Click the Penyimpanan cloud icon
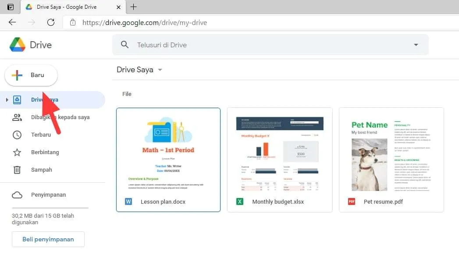The width and height of the screenshot is (459, 272). [x=17, y=195]
